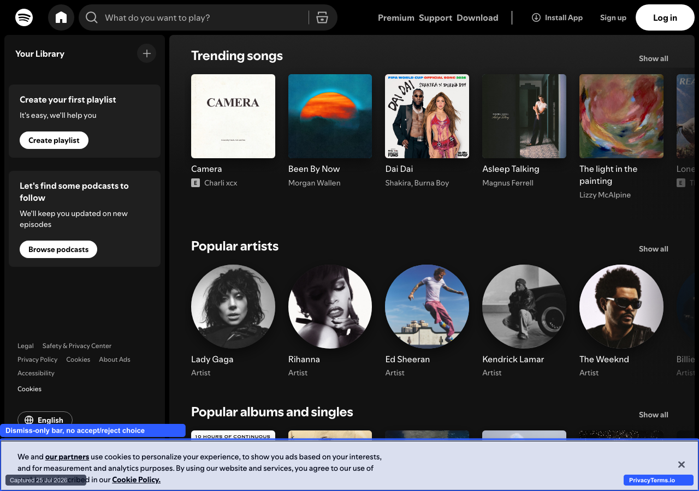Screen dimensions: 699x491
Task: Click the Rihanna name text
Action: 304,360
